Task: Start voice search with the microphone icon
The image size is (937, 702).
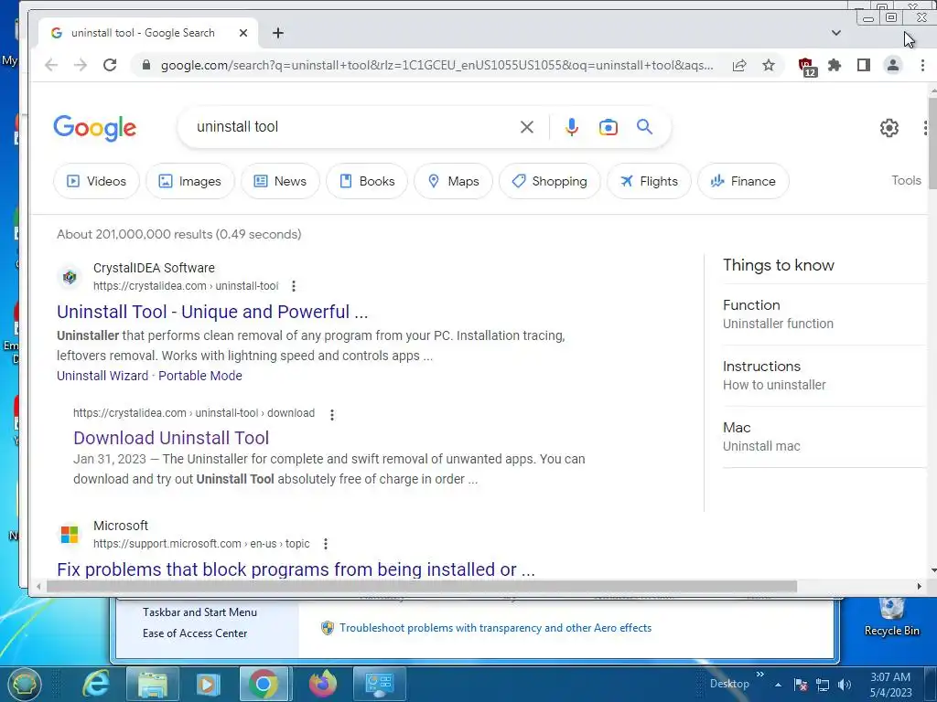Action: coord(572,127)
